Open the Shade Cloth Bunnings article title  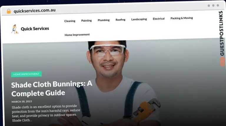coord(51,89)
